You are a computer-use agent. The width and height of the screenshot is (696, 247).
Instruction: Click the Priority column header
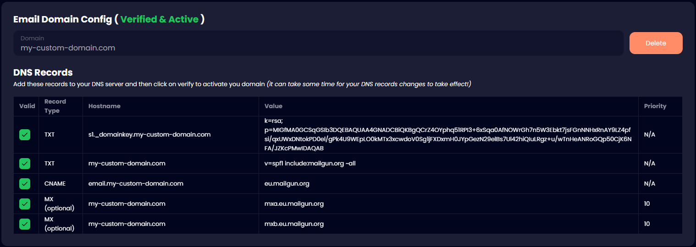click(655, 106)
